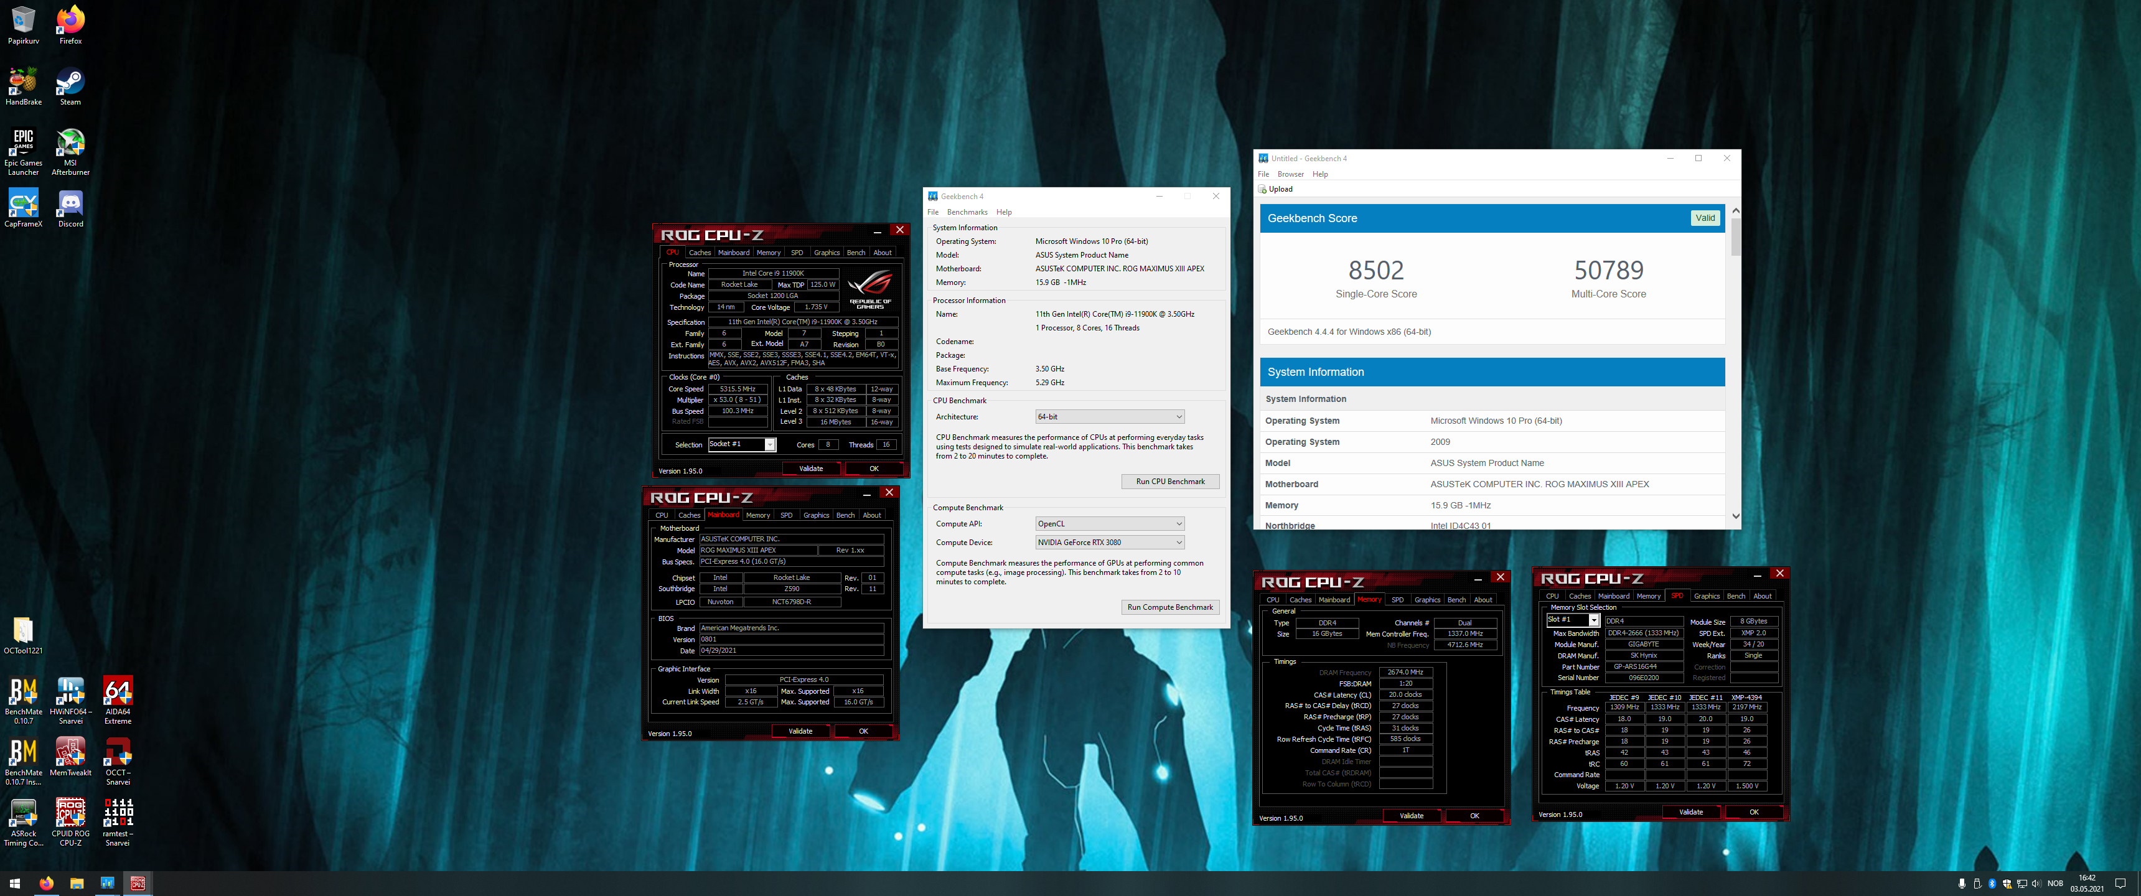Image resolution: width=2141 pixels, height=896 pixels.
Task: Click OK in the Mainboard CPU-Z window
Action: pos(863,732)
